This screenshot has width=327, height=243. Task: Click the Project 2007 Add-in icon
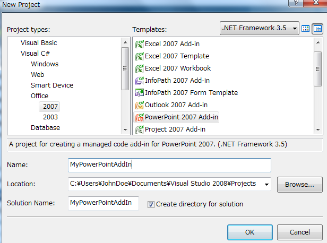(x=139, y=129)
